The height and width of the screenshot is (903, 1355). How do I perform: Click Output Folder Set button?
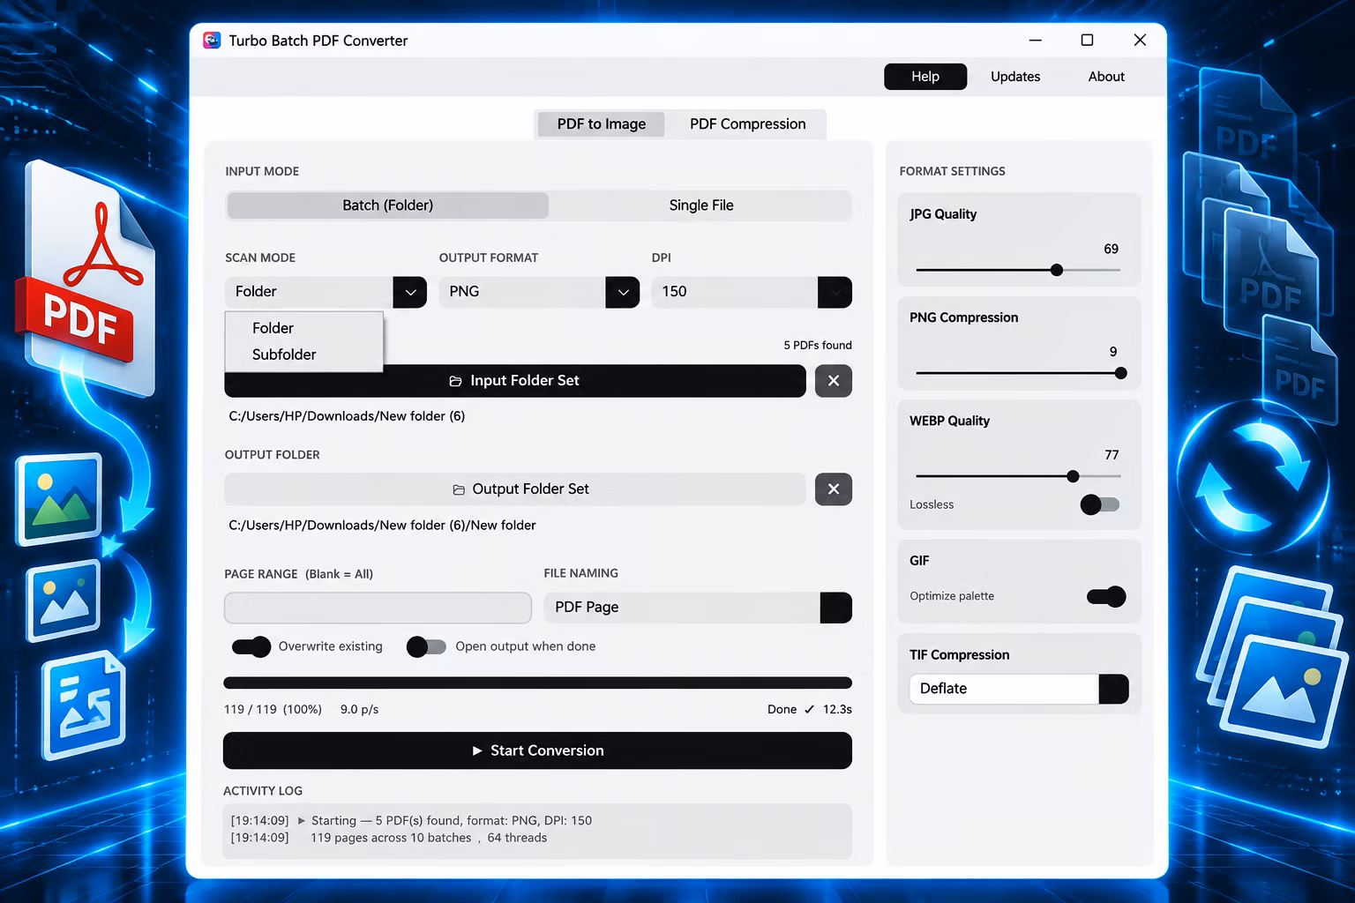tap(515, 489)
